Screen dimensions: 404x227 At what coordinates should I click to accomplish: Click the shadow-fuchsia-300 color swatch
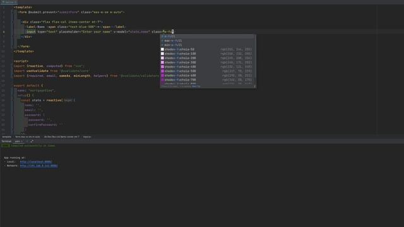click(x=162, y=62)
